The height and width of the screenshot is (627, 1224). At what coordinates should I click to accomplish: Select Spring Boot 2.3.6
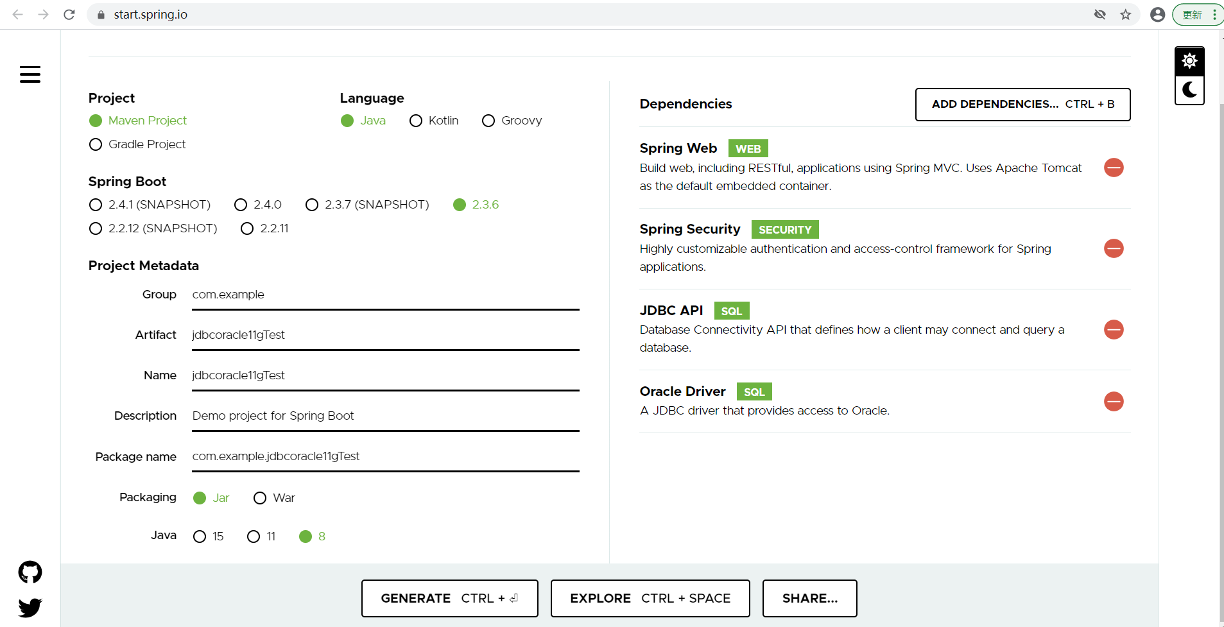(x=476, y=205)
